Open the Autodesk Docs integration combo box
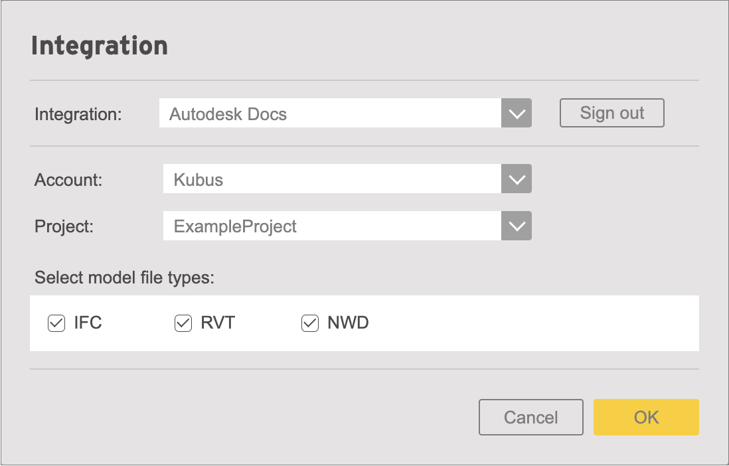The width and height of the screenshot is (729, 466). (345, 113)
